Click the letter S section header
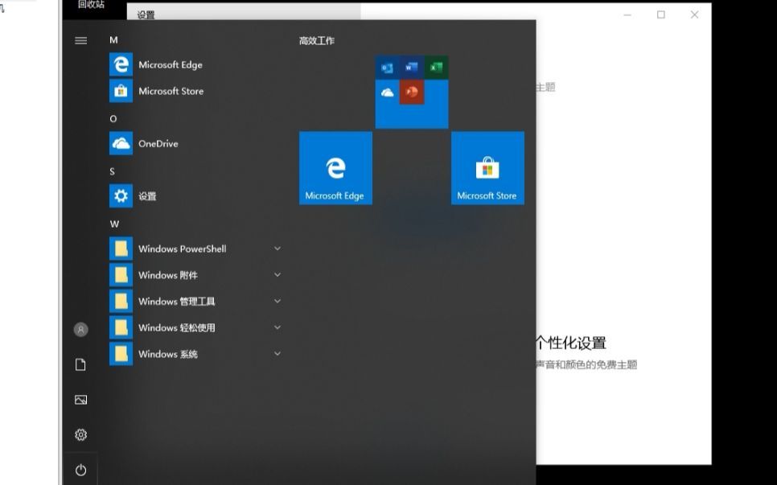 pos(112,171)
